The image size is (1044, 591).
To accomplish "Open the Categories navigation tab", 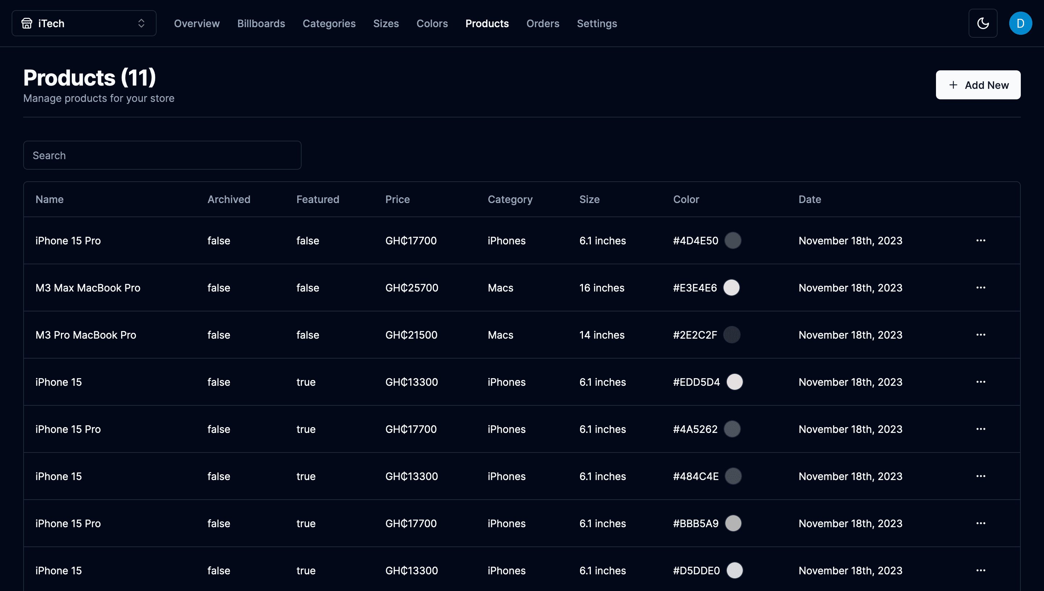I will [x=328, y=23].
